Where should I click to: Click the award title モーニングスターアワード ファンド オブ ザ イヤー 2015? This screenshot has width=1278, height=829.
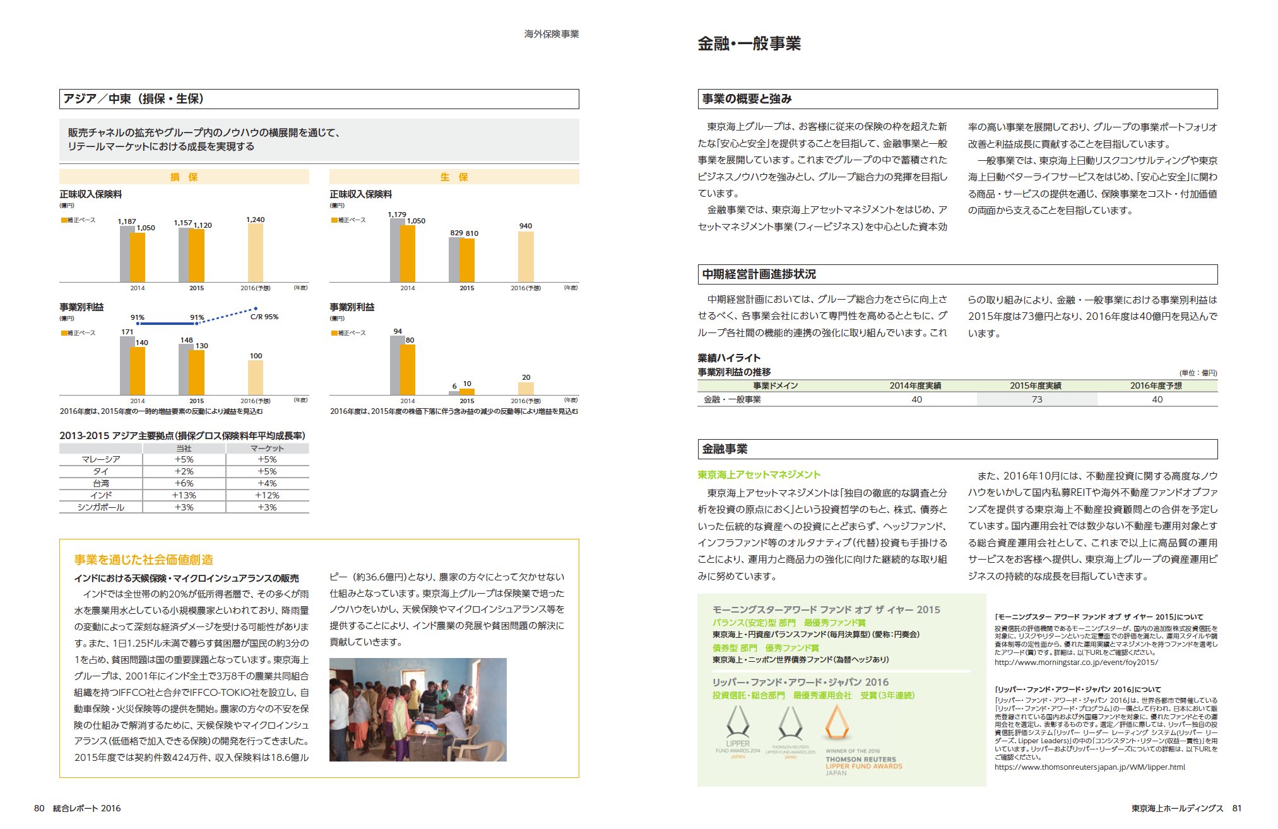pos(826,609)
